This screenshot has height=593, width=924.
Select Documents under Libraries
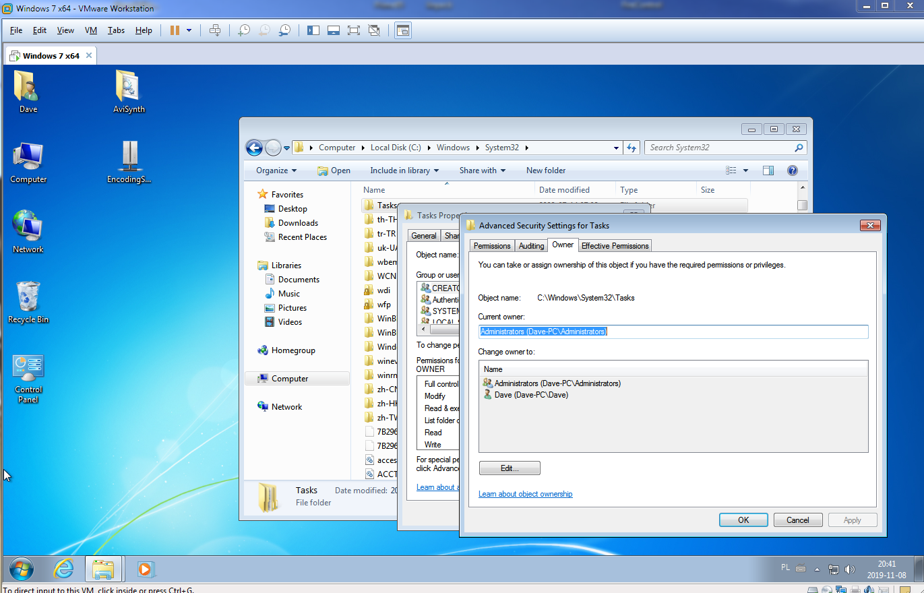click(x=299, y=280)
